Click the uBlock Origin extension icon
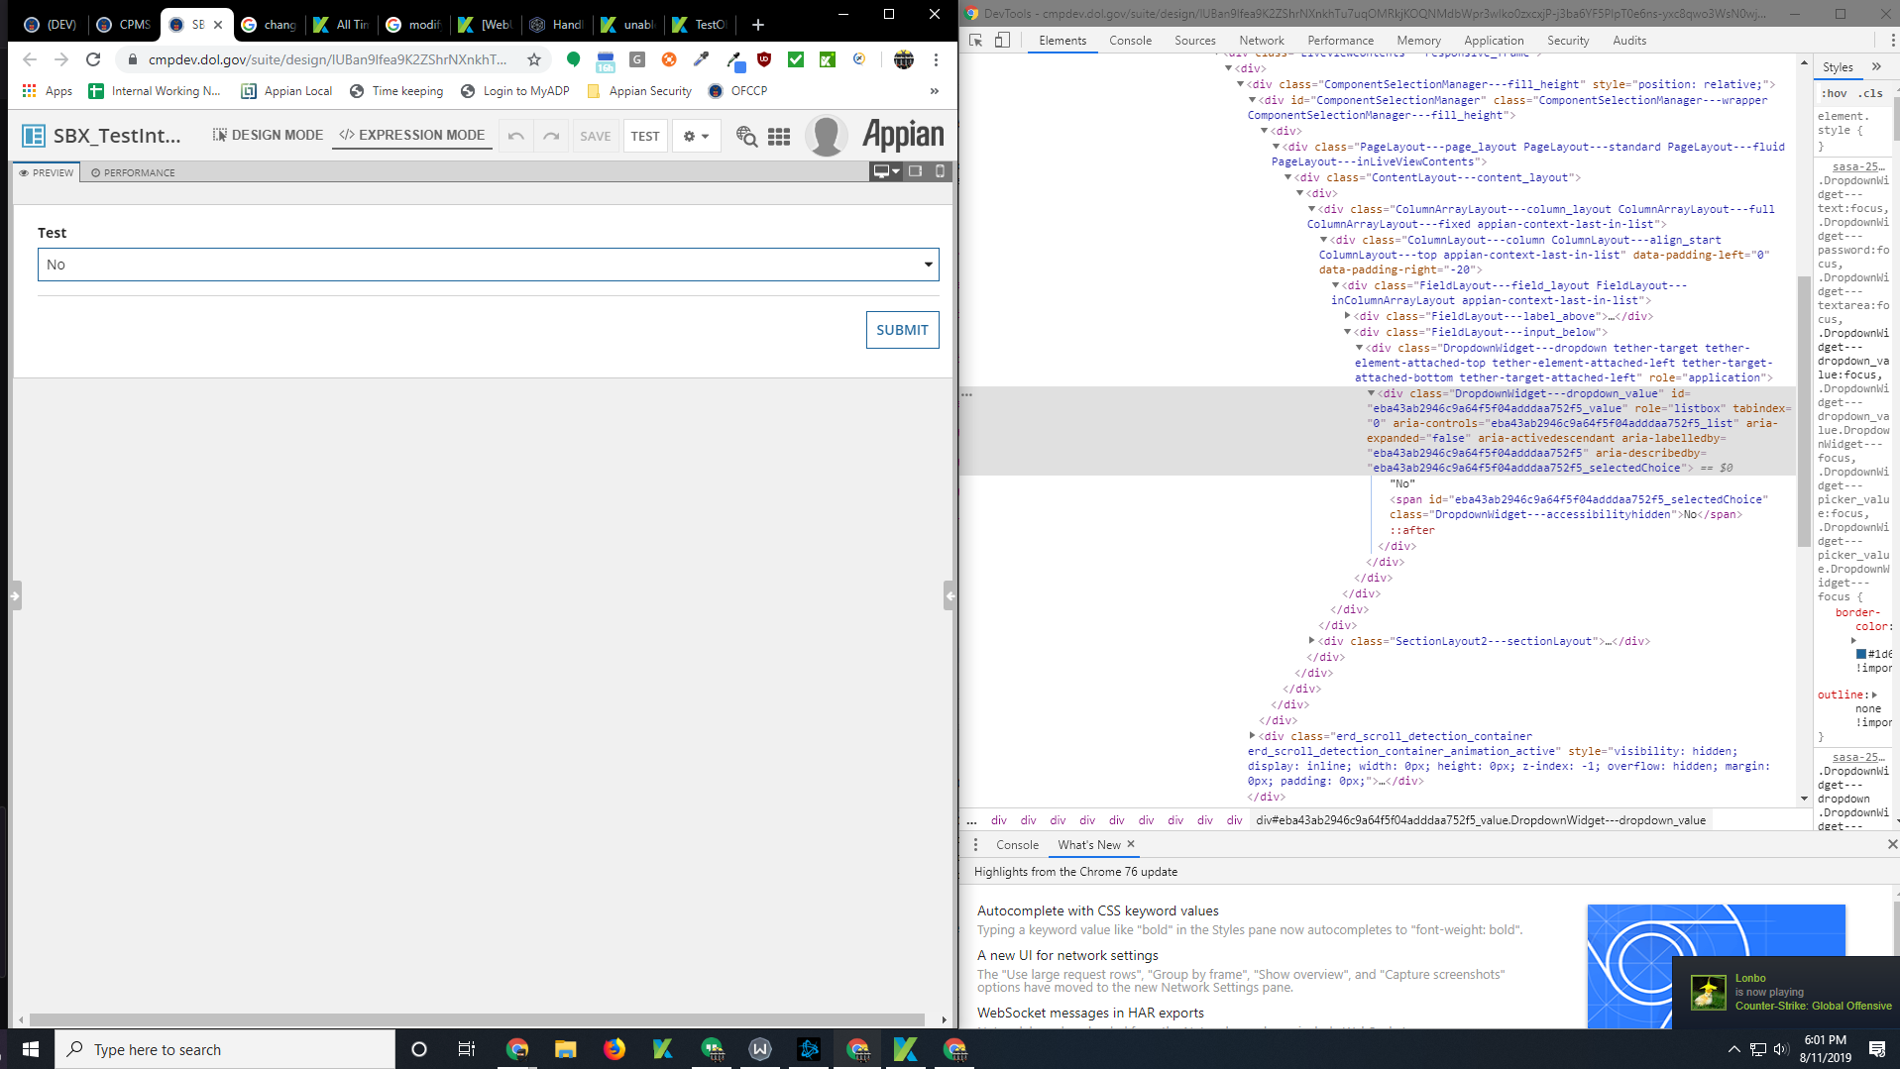The height and width of the screenshot is (1069, 1900). coord(763,59)
